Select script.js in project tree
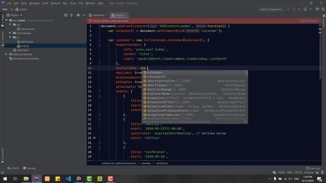The width and height of the screenshot is (326, 183). pos(23,46)
